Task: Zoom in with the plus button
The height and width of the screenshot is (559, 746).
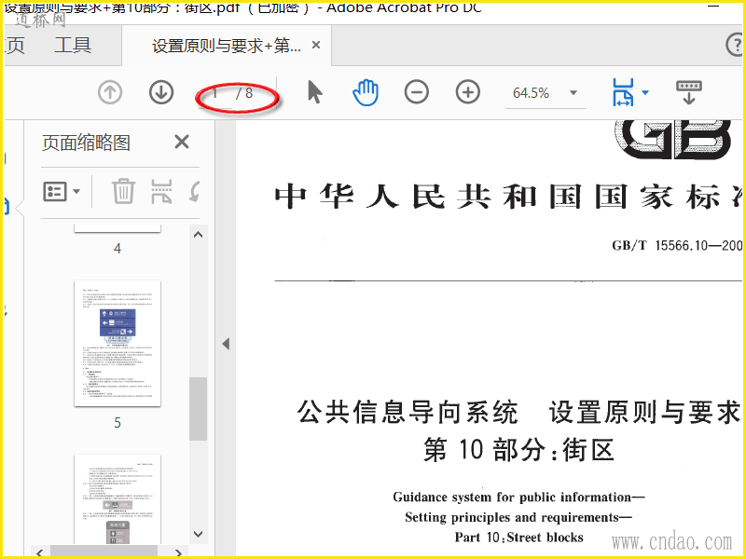Action: [468, 92]
